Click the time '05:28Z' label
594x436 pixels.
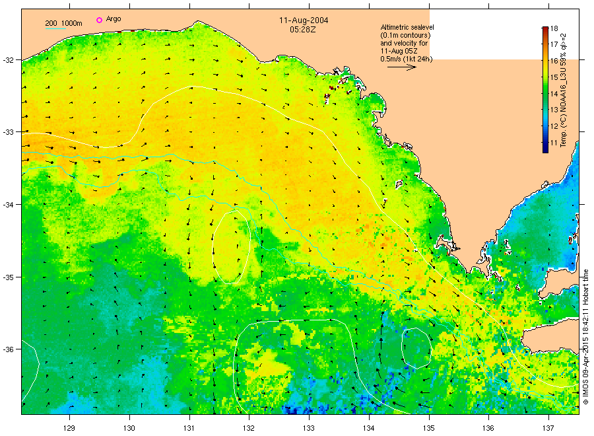303,29
